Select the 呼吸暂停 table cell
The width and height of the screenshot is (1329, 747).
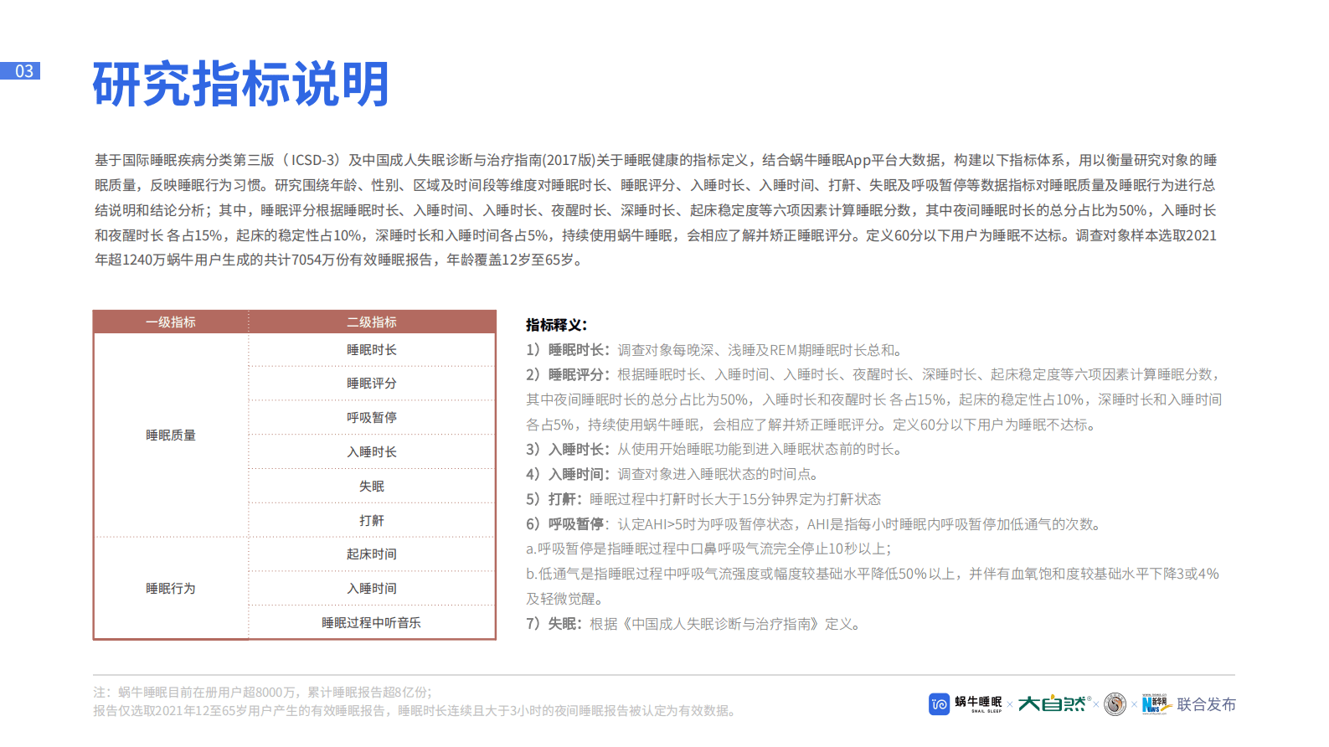click(372, 417)
